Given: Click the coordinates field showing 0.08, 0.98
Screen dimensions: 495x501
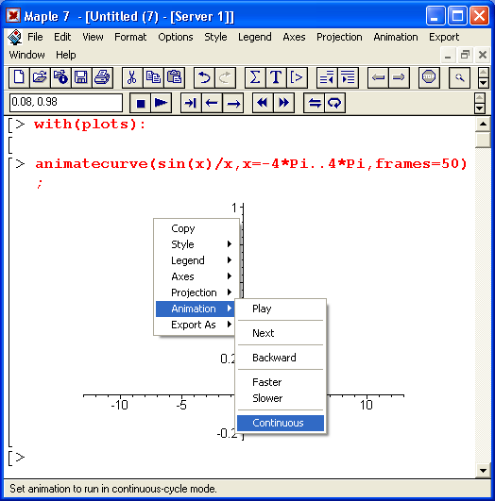Looking at the screenshot, I should (x=66, y=103).
